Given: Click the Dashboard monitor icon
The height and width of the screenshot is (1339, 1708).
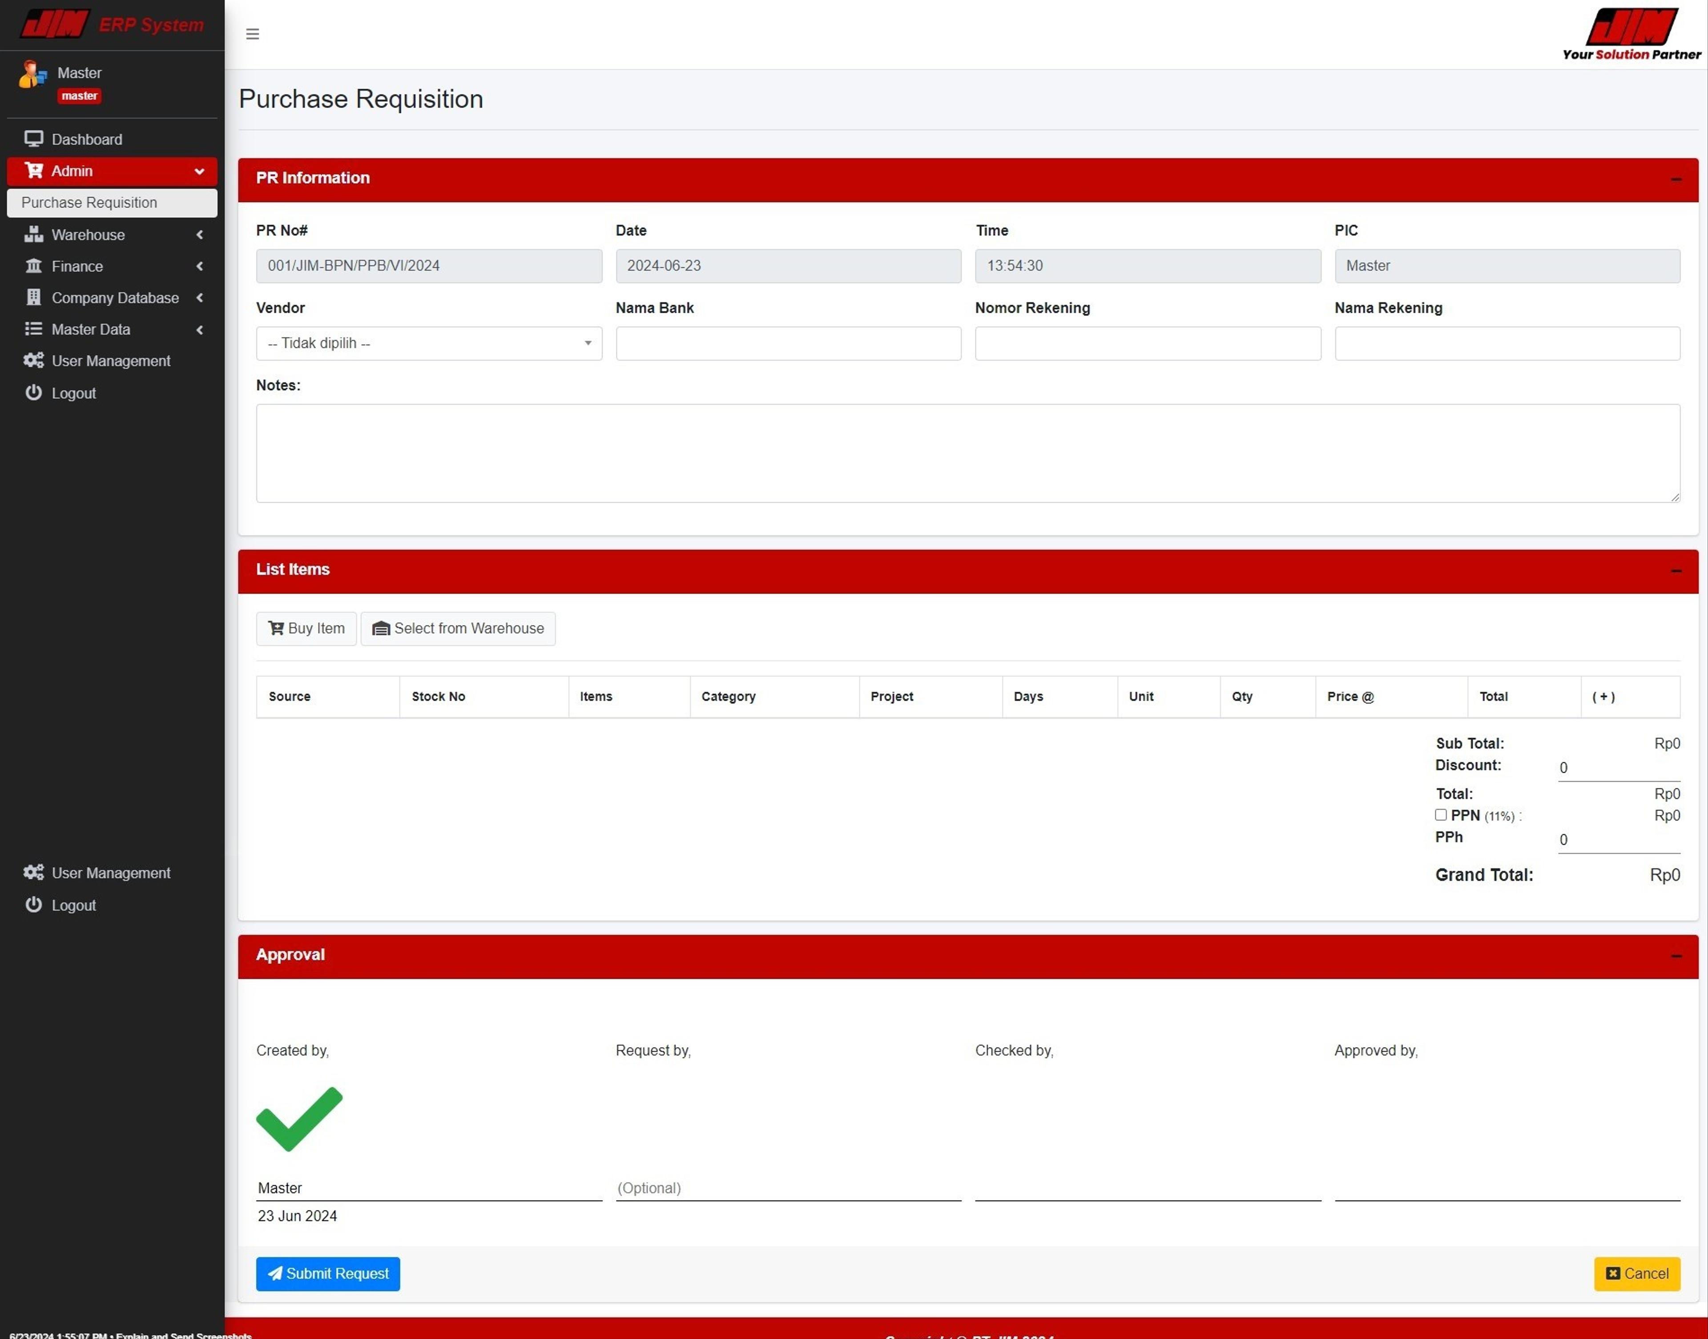Looking at the screenshot, I should (x=33, y=139).
